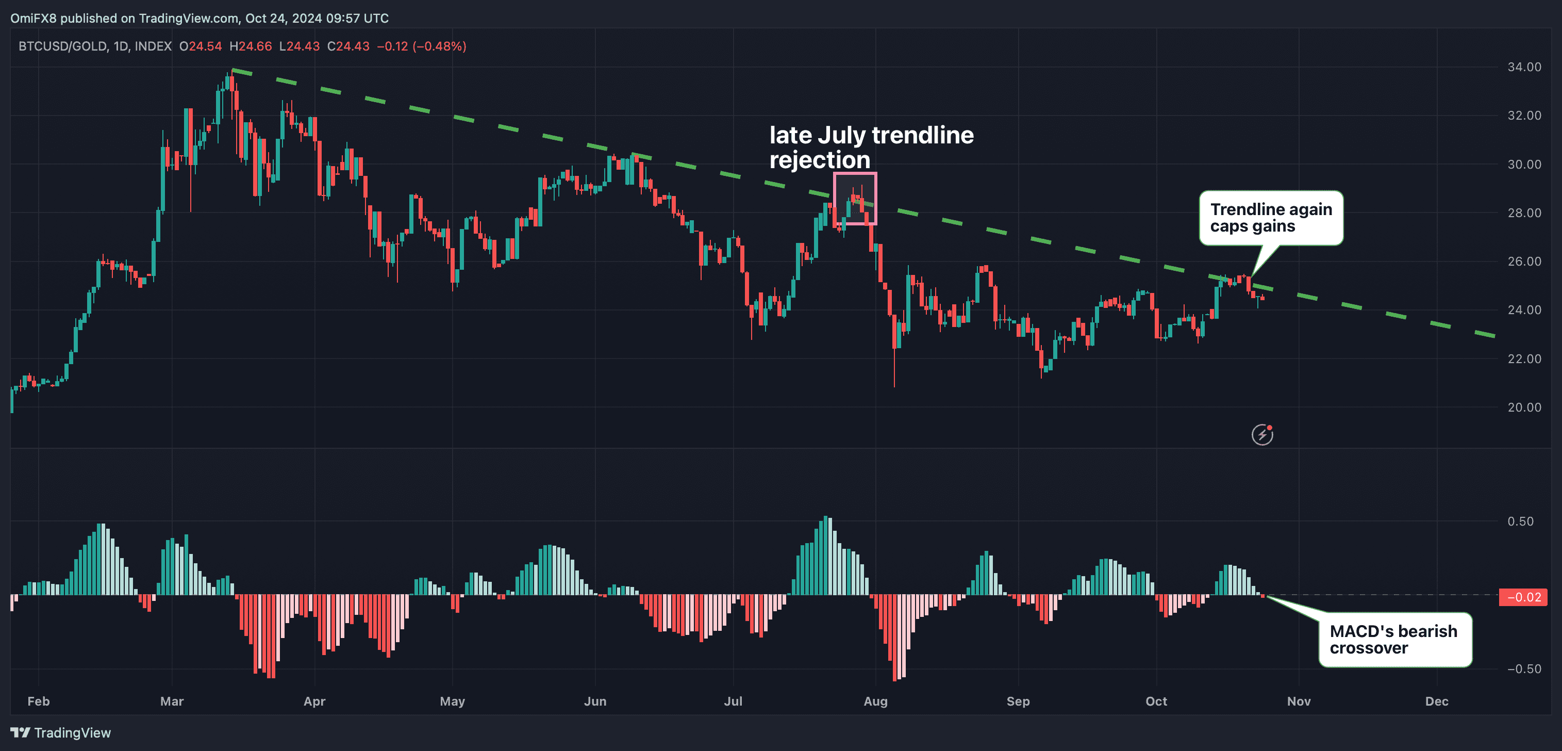Click the low value L24.43
The image size is (1562, 751).
coord(300,46)
